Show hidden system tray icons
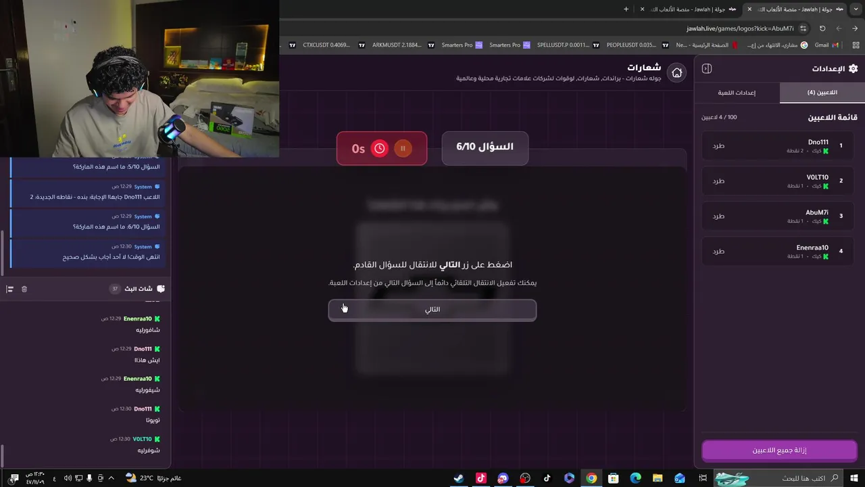Screen dimensions: 865x487 point(111,478)
